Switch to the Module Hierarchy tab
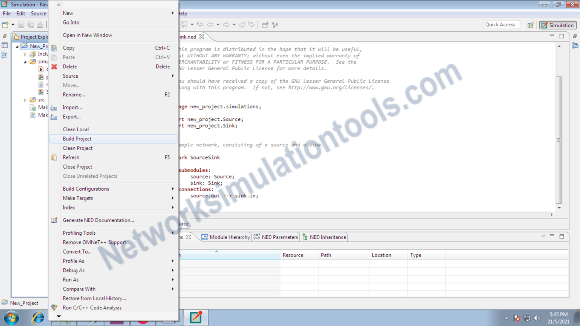580x326 pixels. (225, 237)
